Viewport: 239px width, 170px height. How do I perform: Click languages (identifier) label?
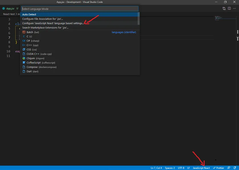tap(124, 32)
